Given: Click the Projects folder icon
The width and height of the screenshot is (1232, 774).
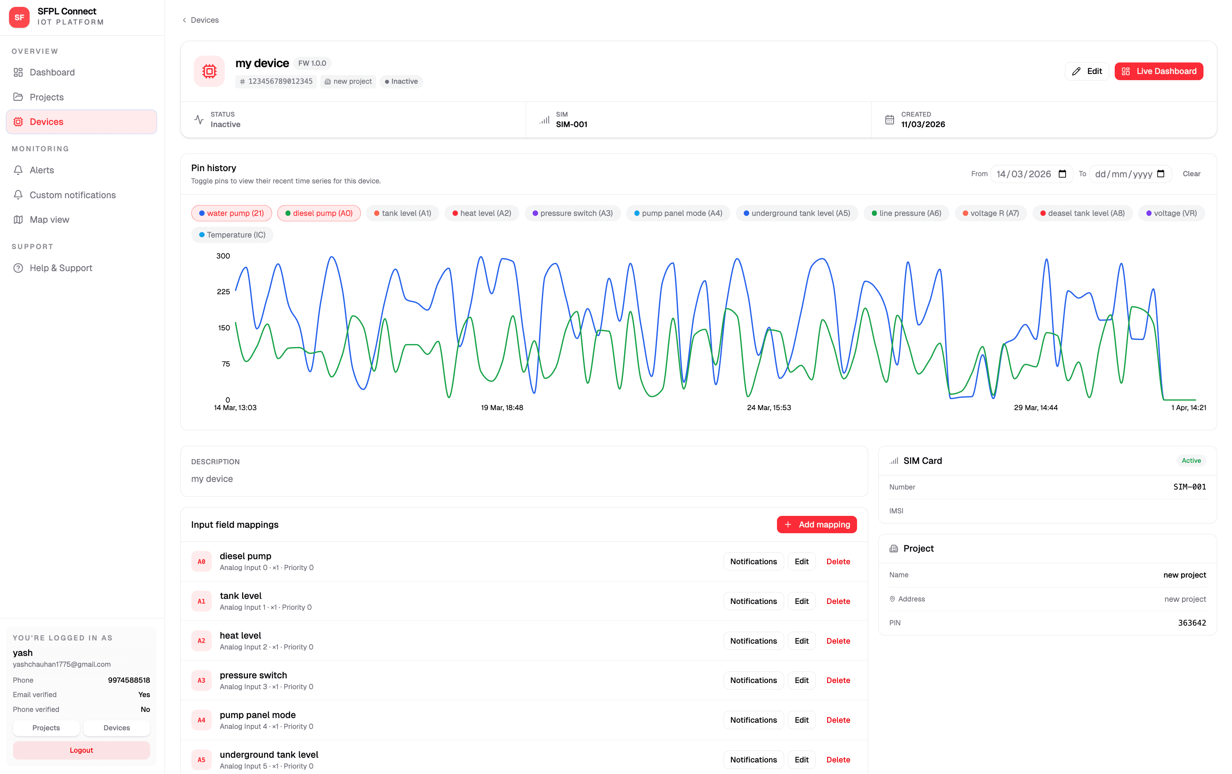Looking at the screenshot, I should [18, 97].
